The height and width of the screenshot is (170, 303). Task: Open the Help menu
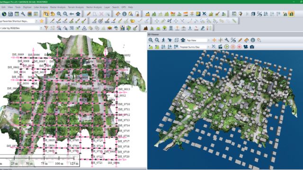[131, 7]
